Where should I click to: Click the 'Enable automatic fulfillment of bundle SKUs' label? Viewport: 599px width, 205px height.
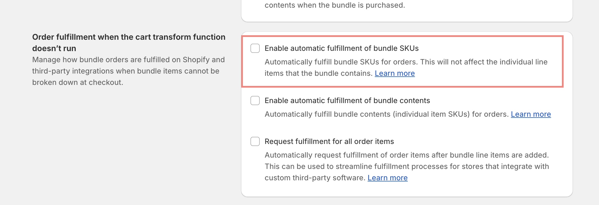[342, 48]
